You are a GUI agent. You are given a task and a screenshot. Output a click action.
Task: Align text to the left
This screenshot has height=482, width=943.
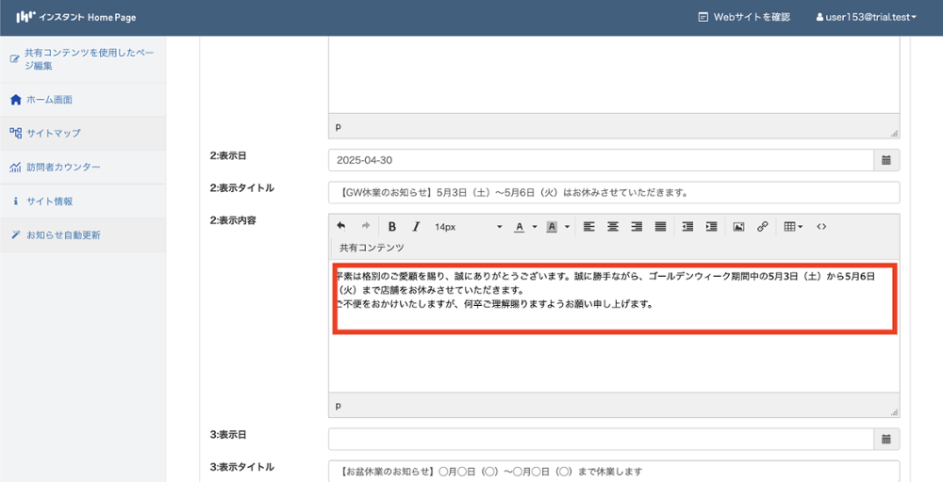pos(588,227)
